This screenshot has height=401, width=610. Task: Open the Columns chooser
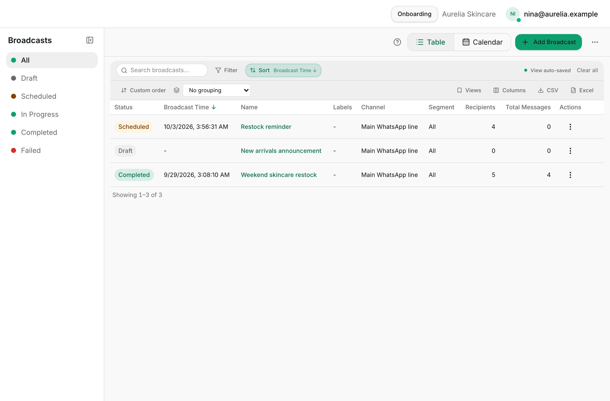509,90
